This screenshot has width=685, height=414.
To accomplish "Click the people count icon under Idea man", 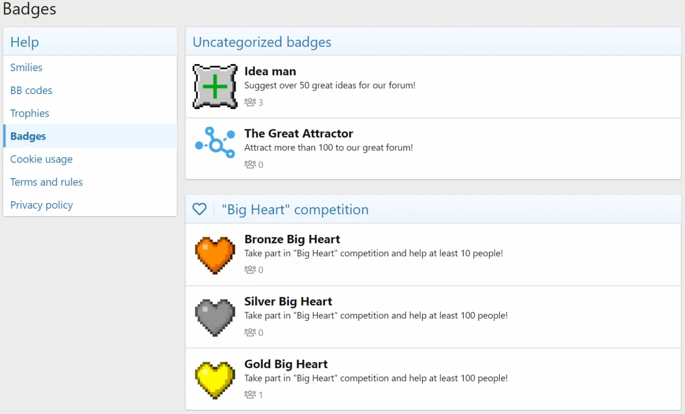I will click(250, 102).
